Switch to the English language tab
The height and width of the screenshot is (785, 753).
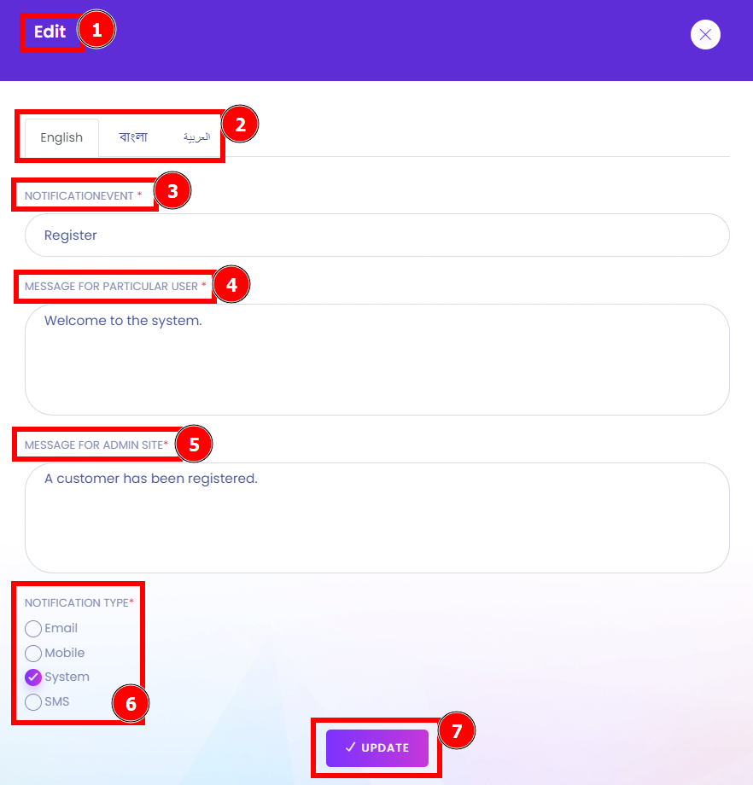61,137
